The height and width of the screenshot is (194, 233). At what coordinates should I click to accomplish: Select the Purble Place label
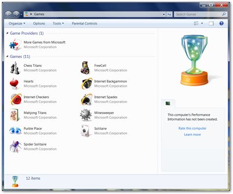click(x=33, y=128)
